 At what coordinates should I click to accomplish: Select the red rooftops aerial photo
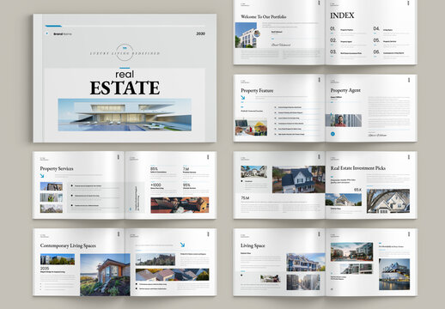pyautogui.click(x=180, y=205)
